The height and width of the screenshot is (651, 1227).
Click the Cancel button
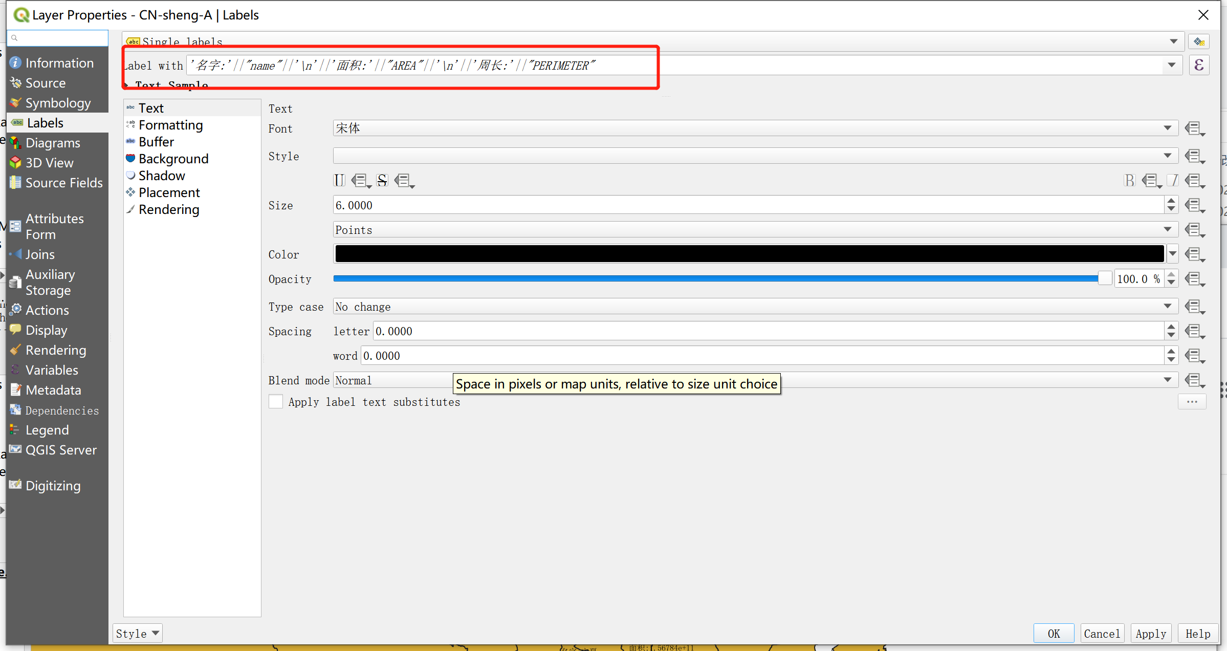click(x=1102, y=634)
